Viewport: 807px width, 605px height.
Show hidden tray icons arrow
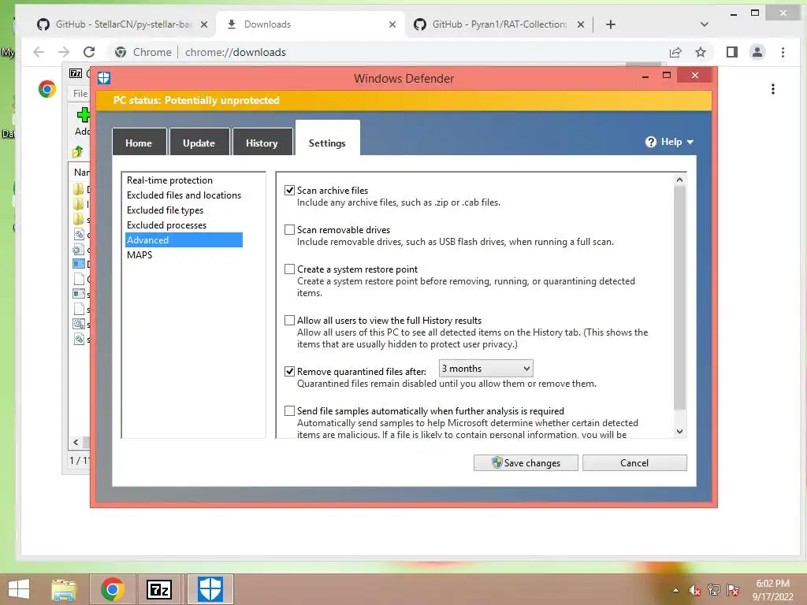pos(675,590)
